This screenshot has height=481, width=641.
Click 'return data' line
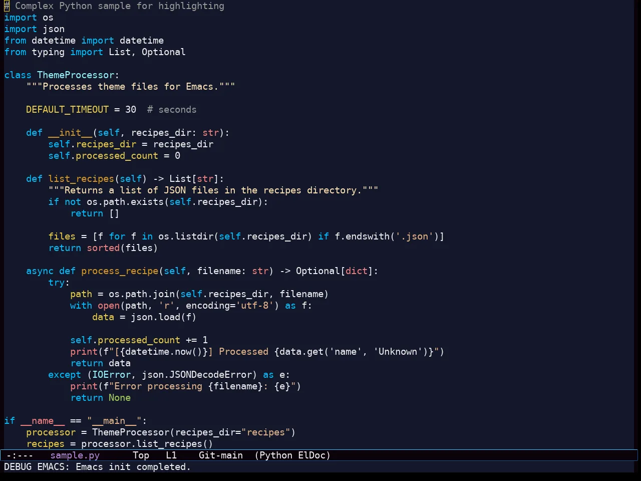coord(100,363)
